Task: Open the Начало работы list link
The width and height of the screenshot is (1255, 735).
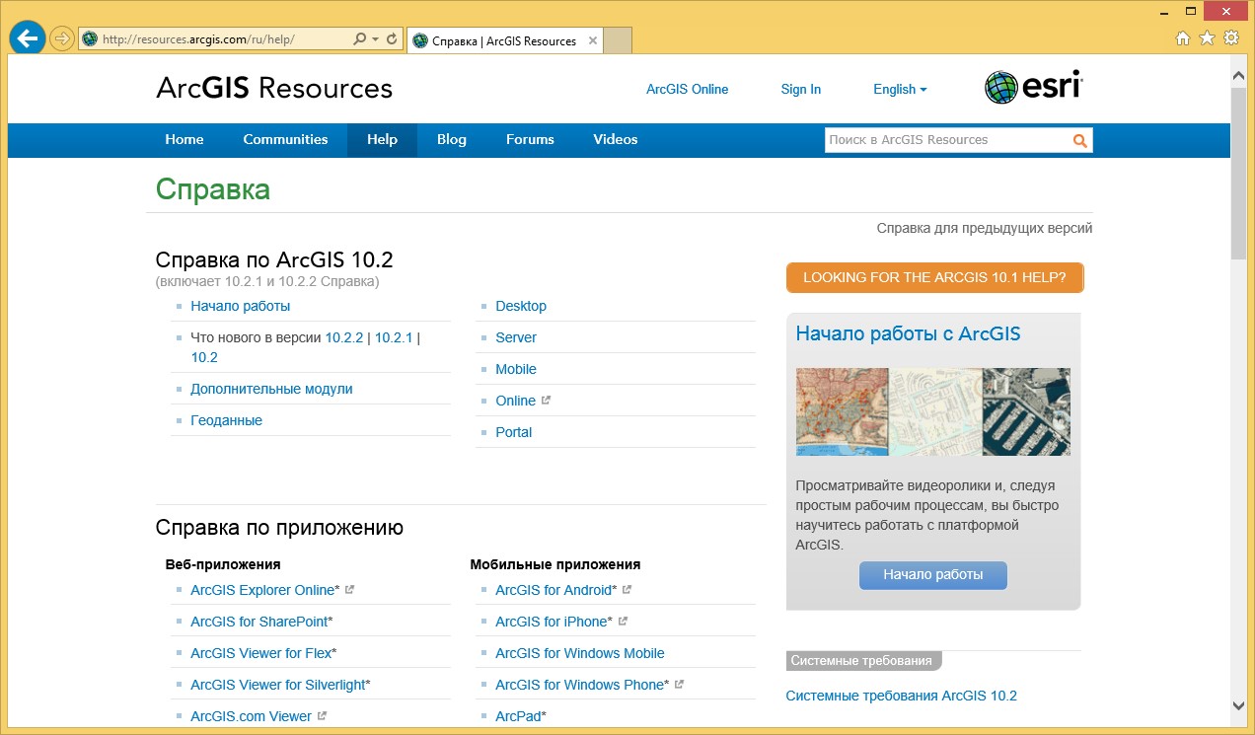Action: click(240, 306)
